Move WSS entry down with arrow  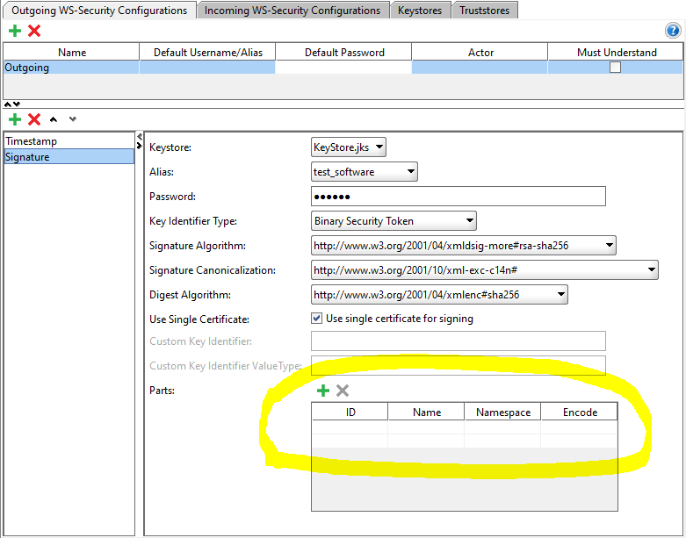tap(73, 118)
